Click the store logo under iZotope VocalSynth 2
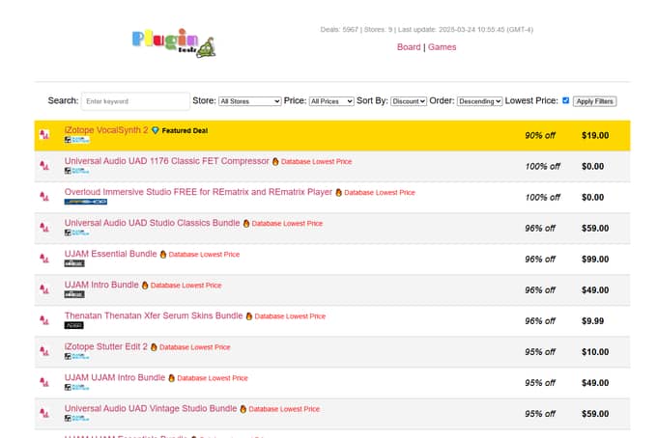The image size is (657, 438). [x=77, y=140]
